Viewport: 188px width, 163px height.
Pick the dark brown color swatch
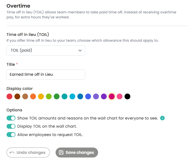pos(17,96)
